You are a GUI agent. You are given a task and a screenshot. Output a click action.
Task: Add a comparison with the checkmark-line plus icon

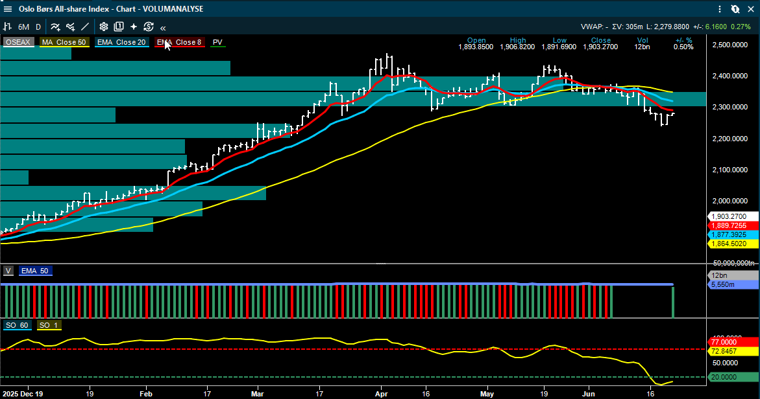coord(71,27)
